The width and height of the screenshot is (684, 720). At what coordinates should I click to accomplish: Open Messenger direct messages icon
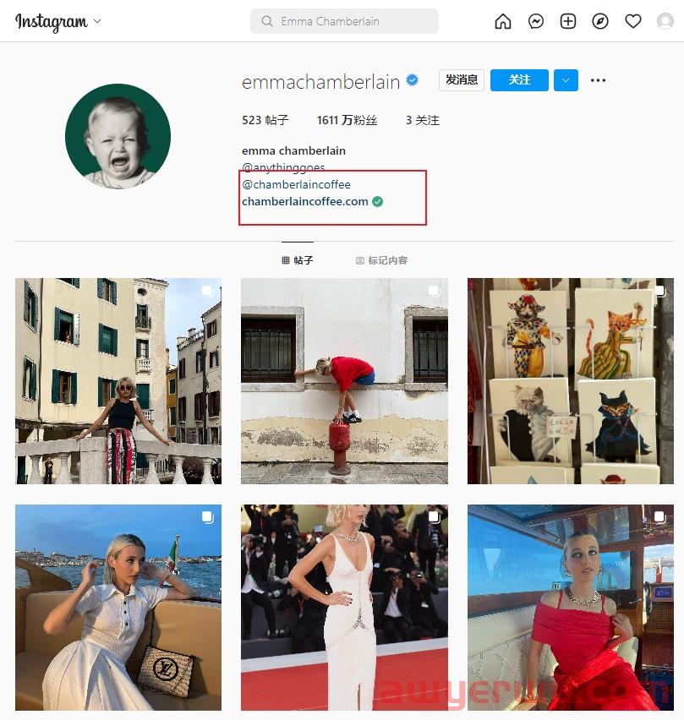[x=536, y=21]
